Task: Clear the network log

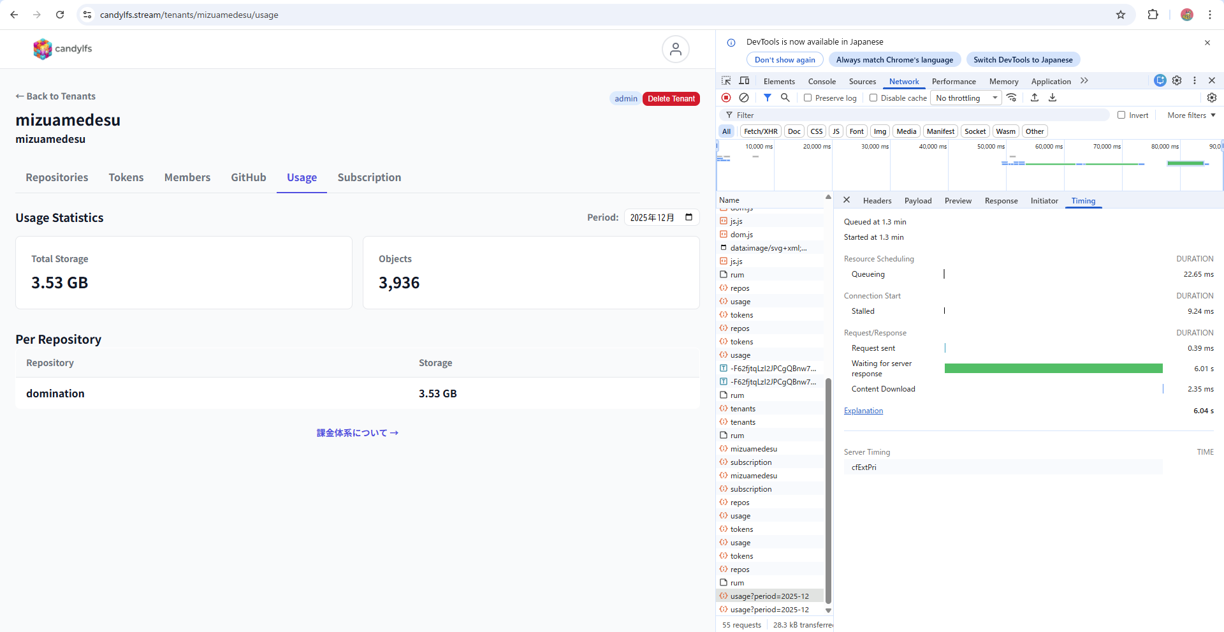Action: pos(744,98)
